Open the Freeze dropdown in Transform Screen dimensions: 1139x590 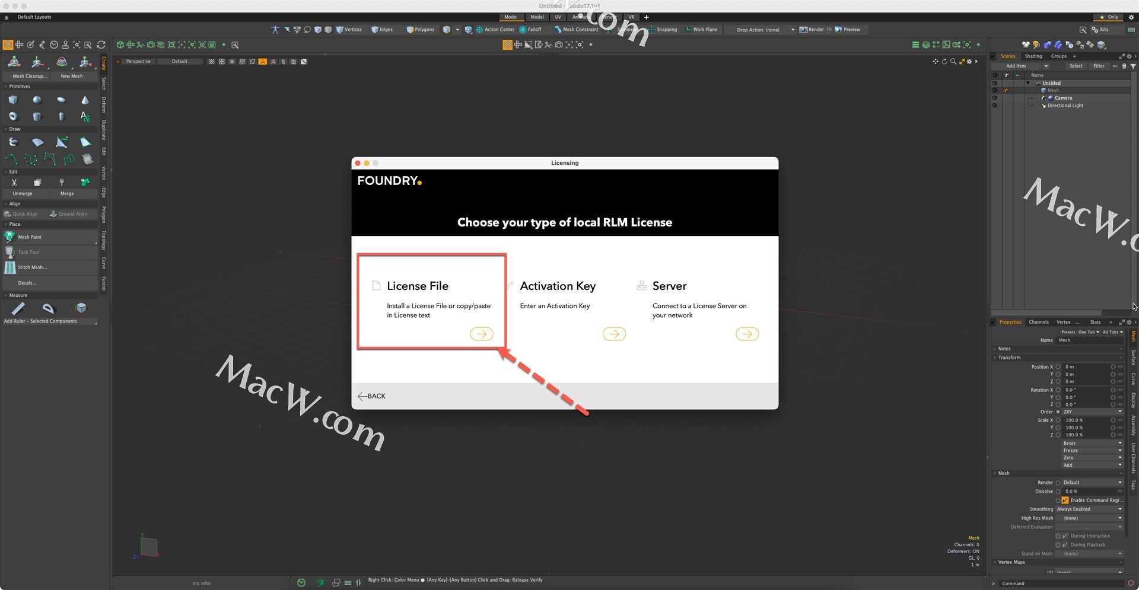coord(1092,451)
